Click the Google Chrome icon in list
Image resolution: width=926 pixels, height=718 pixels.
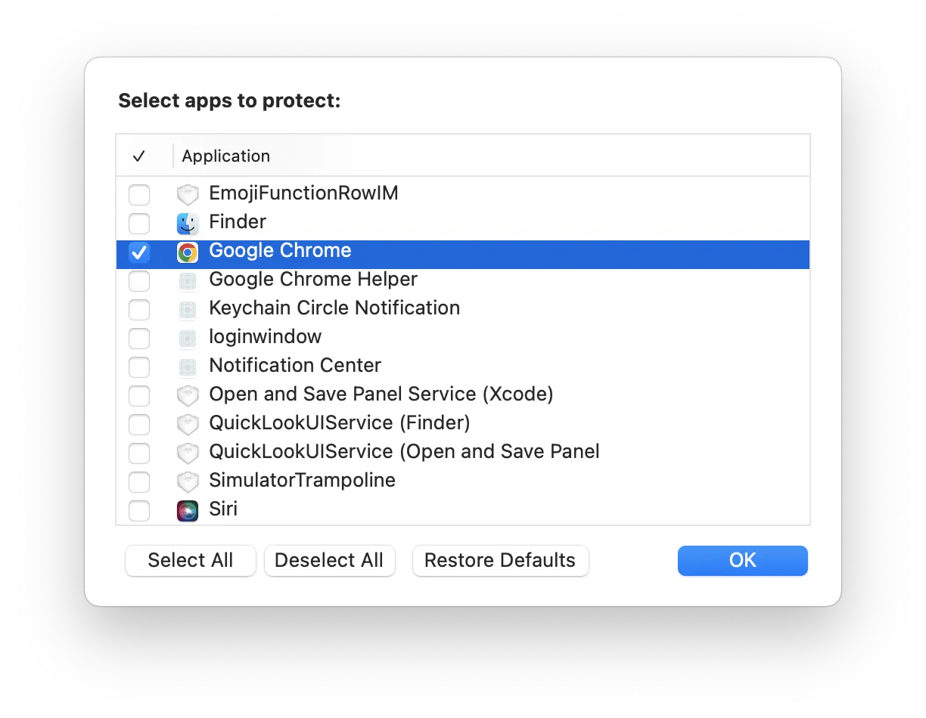point(187,252)
